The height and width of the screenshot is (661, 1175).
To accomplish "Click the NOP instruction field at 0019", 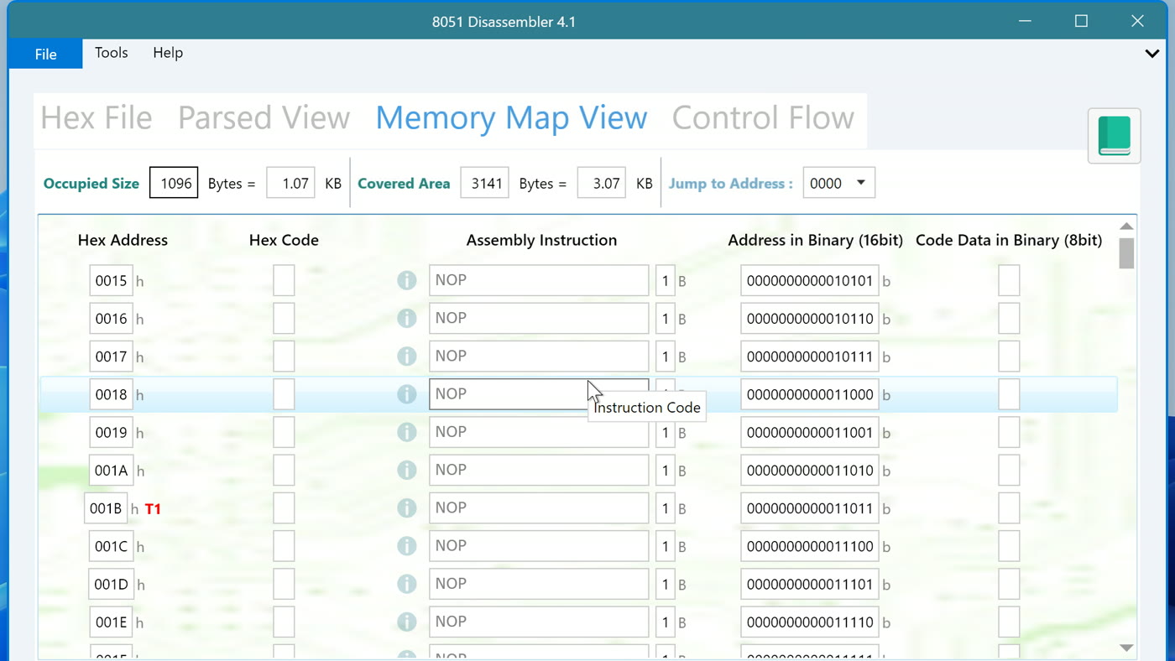I will (x=539, y=432).
